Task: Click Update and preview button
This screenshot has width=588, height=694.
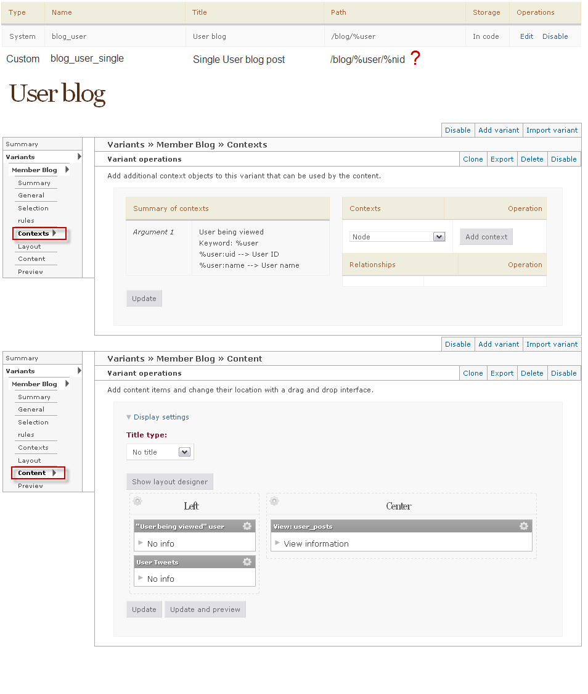Action: point(205,609)
